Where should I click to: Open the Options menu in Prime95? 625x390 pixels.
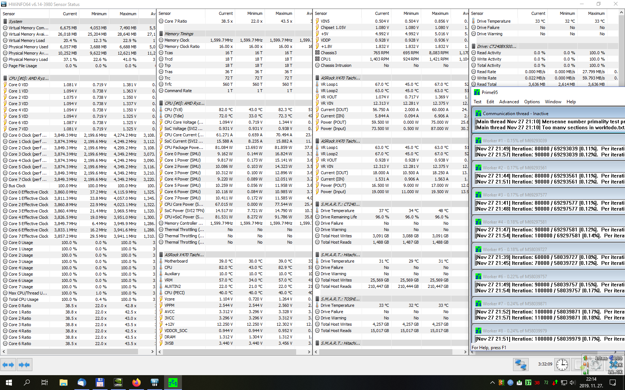pos(532,102)
